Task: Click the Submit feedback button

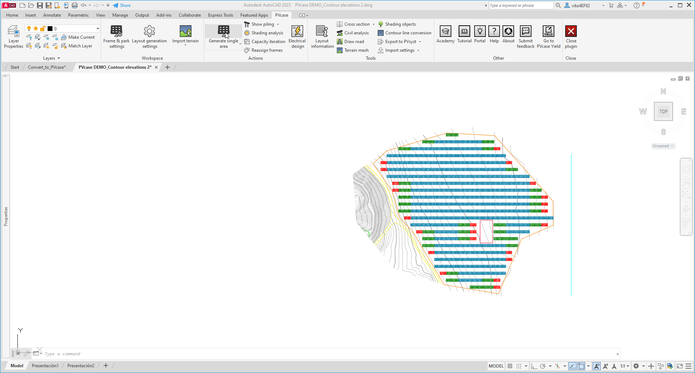Action: (x=525, y=36)
